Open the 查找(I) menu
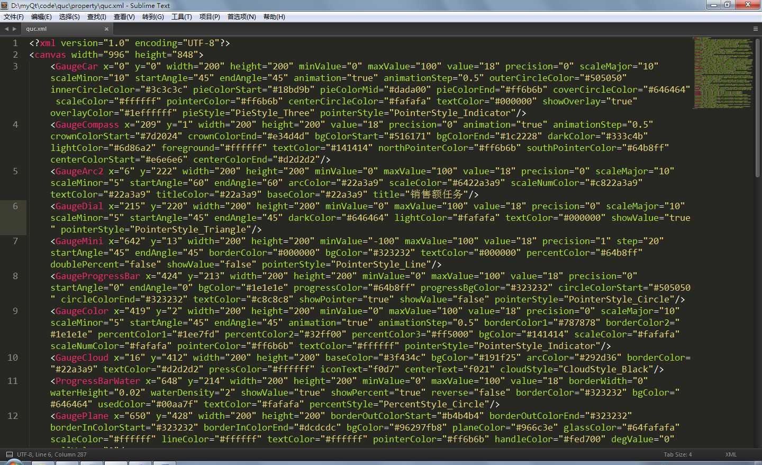This screenshot has width=762, height=465. [97, 17]
